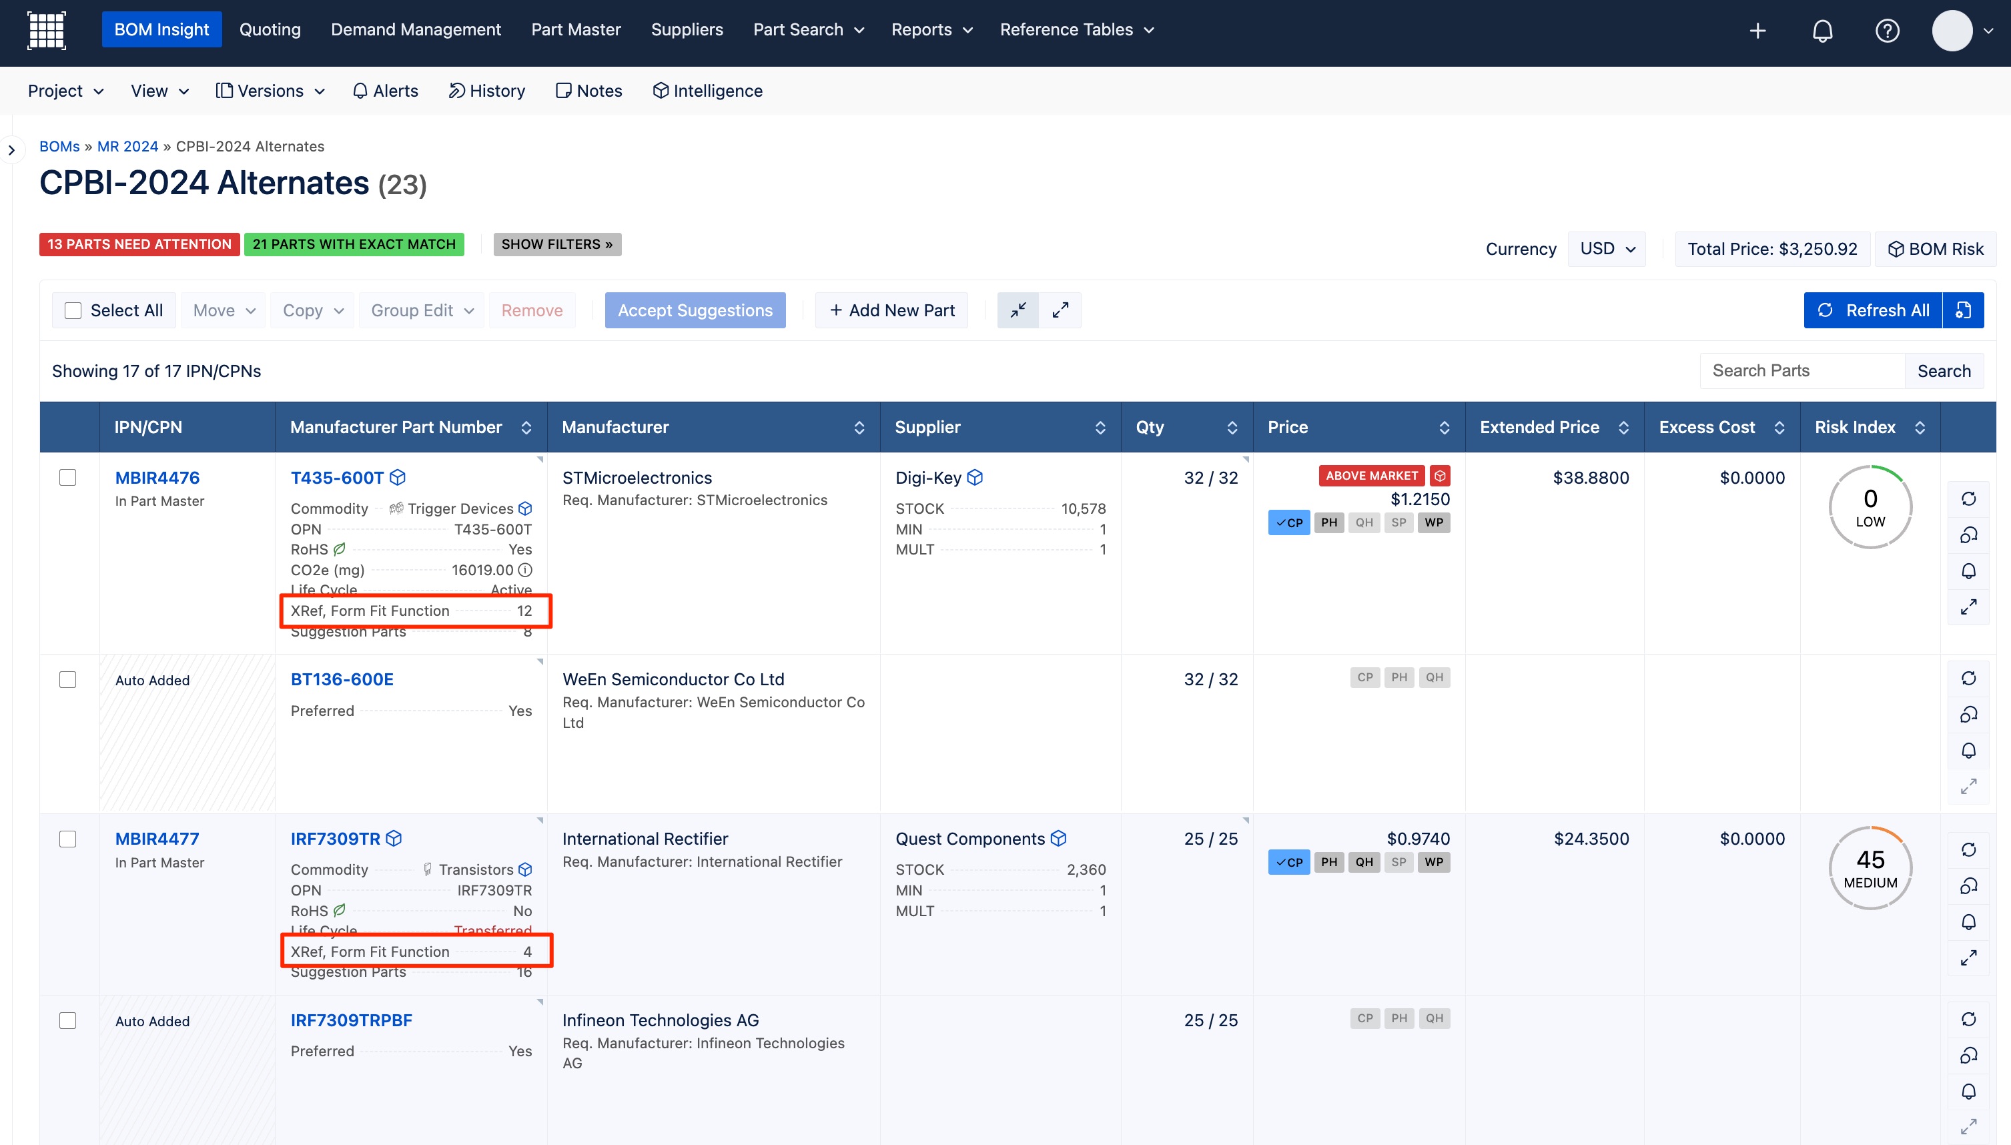Toggle WP price source for T435-600T
The width and height of the screenshot is (2011, 1145).
1433,522
